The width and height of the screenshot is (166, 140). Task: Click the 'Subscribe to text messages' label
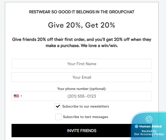tap(86, 117)
